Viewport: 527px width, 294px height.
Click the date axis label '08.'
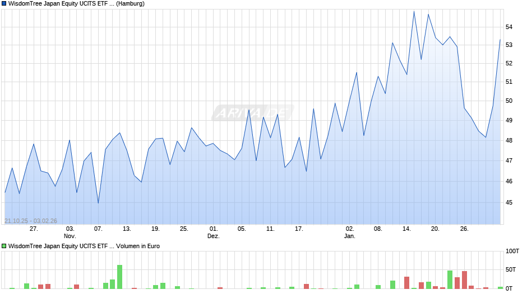click(378, 229)
